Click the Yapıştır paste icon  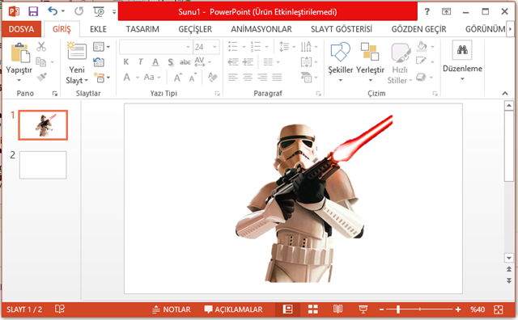click(x=19, y=53)
